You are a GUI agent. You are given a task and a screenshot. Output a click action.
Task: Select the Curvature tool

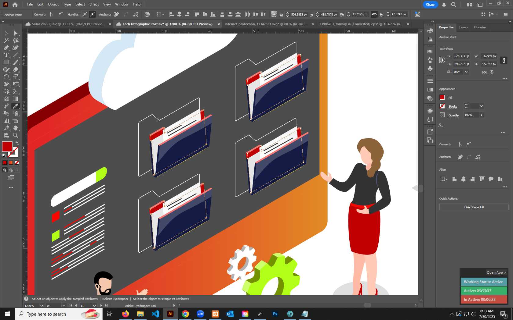tap(16, 48)
